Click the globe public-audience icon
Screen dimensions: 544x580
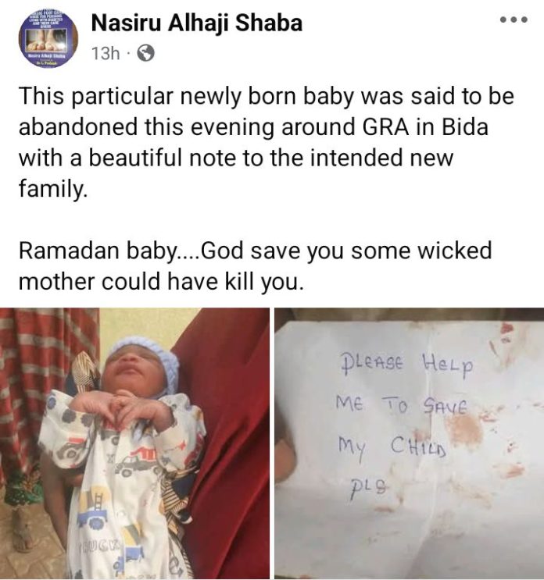pyautogui.click(x=145, y=54)
